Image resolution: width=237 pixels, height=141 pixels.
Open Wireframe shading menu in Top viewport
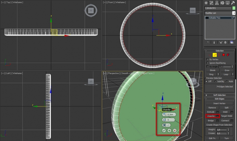18,2
